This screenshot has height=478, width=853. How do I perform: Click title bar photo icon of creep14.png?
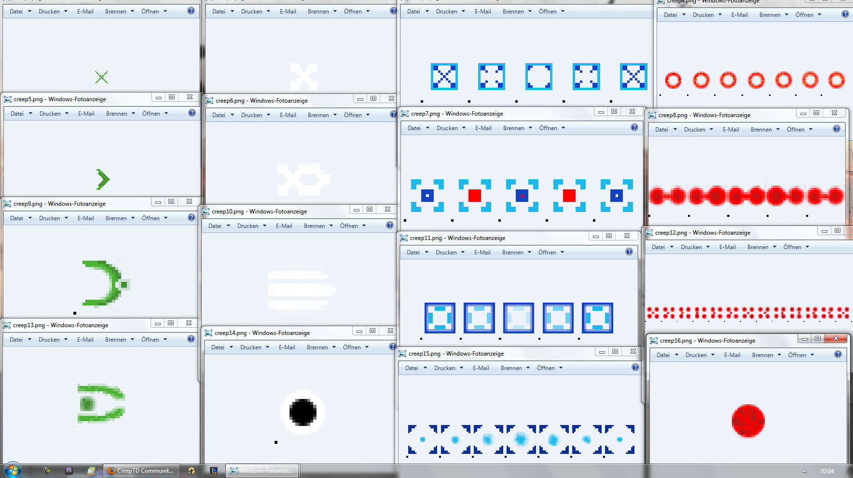(208, 333)
